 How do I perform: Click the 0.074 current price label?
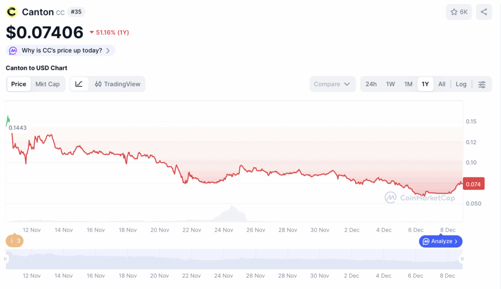[474, 184]
